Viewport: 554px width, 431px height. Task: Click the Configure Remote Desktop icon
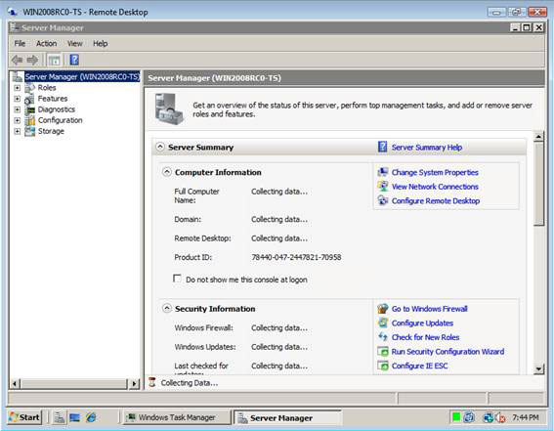(x=383, y=200)
